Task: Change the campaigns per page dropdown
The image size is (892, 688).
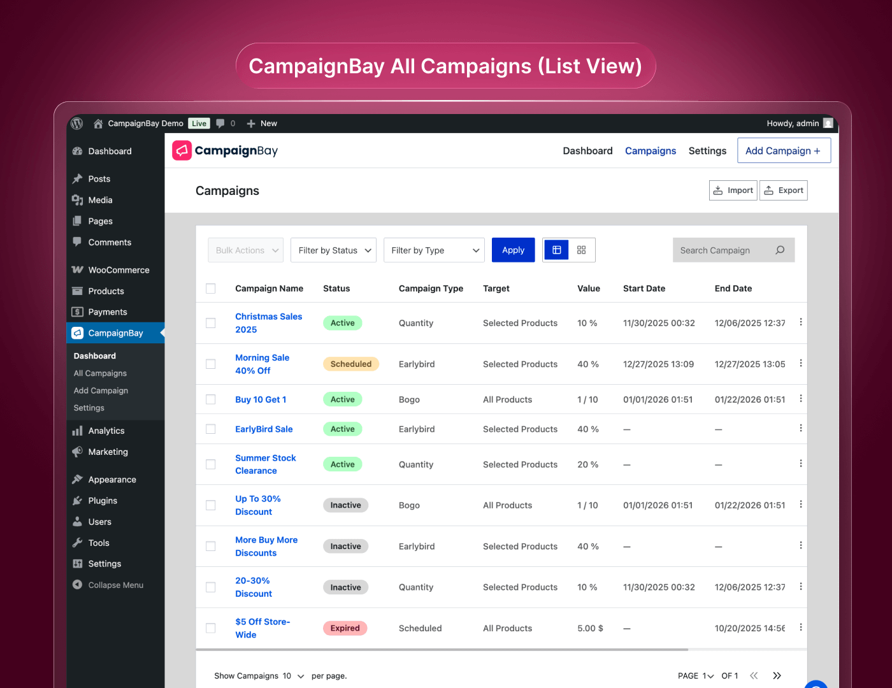Action: (x=293, y=676)
